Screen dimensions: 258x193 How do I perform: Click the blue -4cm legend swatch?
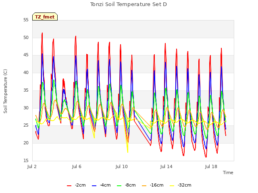(94, 186)
